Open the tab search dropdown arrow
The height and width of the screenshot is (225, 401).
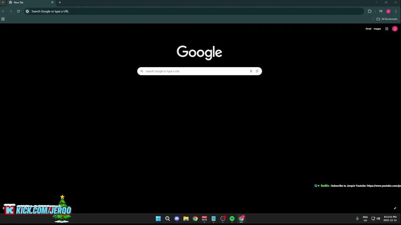(3, 2)
